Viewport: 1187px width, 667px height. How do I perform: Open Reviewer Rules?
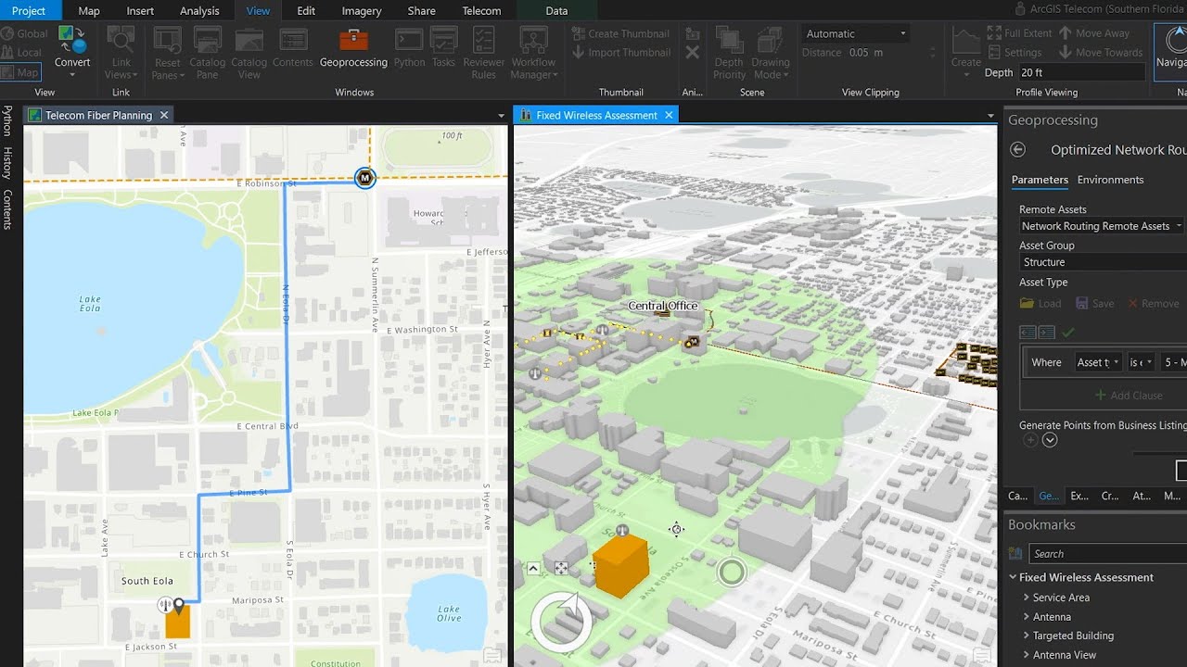point(483,53)
